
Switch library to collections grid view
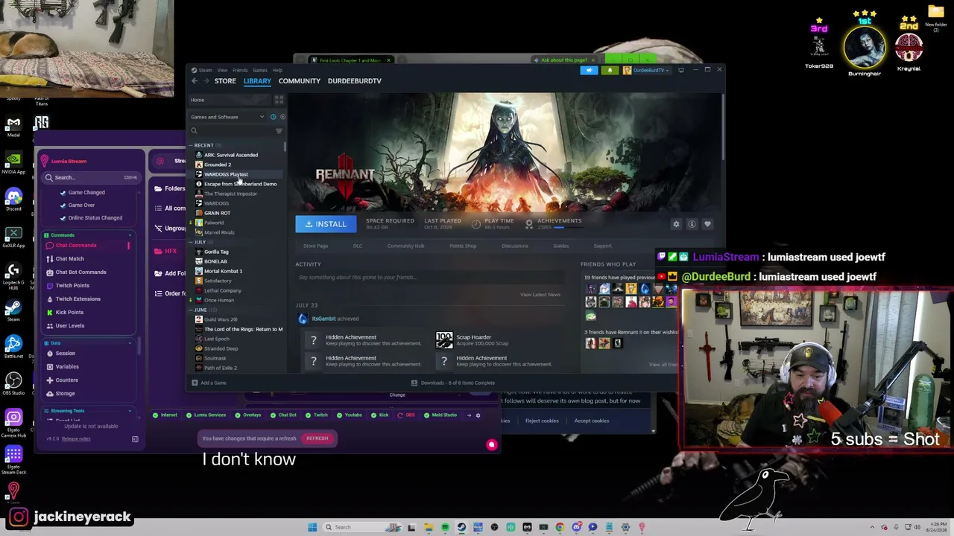(279, 100)
